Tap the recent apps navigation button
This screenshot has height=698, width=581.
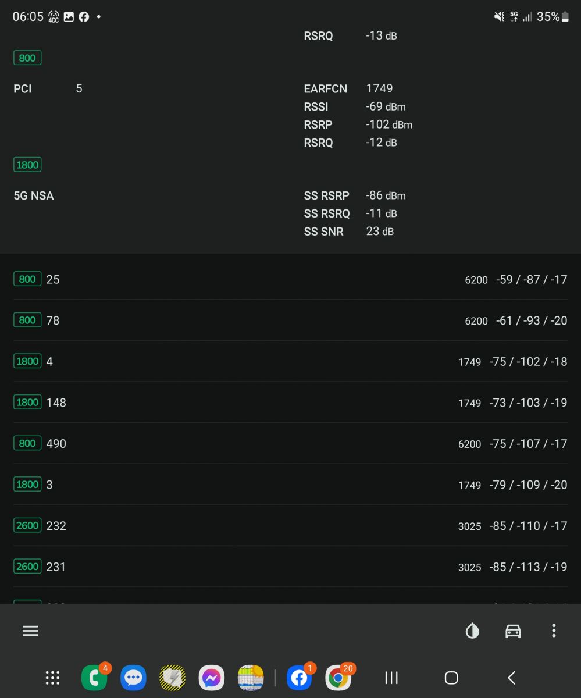click(x=392, y=678)
